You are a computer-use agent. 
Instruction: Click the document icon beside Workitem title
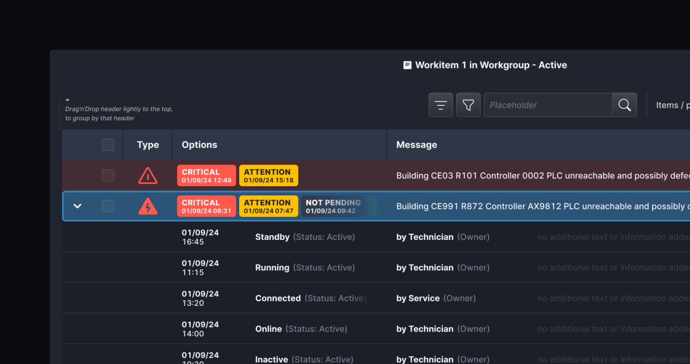(407, 65)
